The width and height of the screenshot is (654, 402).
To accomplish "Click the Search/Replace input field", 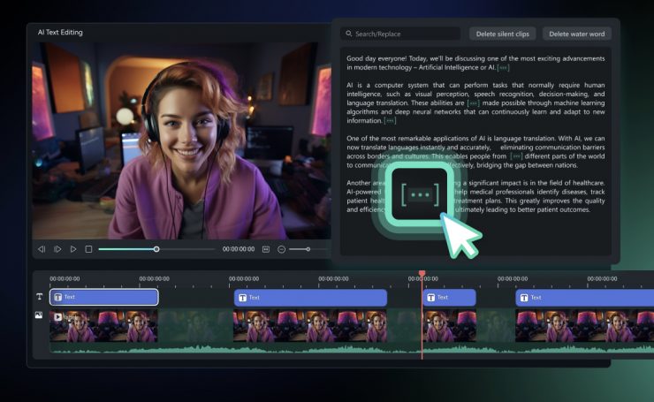I will (x=400, y=34).
